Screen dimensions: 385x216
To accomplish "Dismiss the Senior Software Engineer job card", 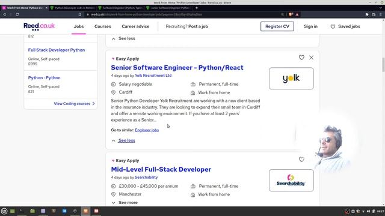I will pos(311,58).
